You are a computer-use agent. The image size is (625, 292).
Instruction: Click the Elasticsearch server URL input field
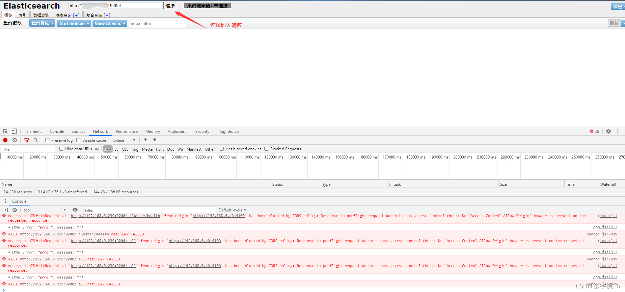pos(116,6)
